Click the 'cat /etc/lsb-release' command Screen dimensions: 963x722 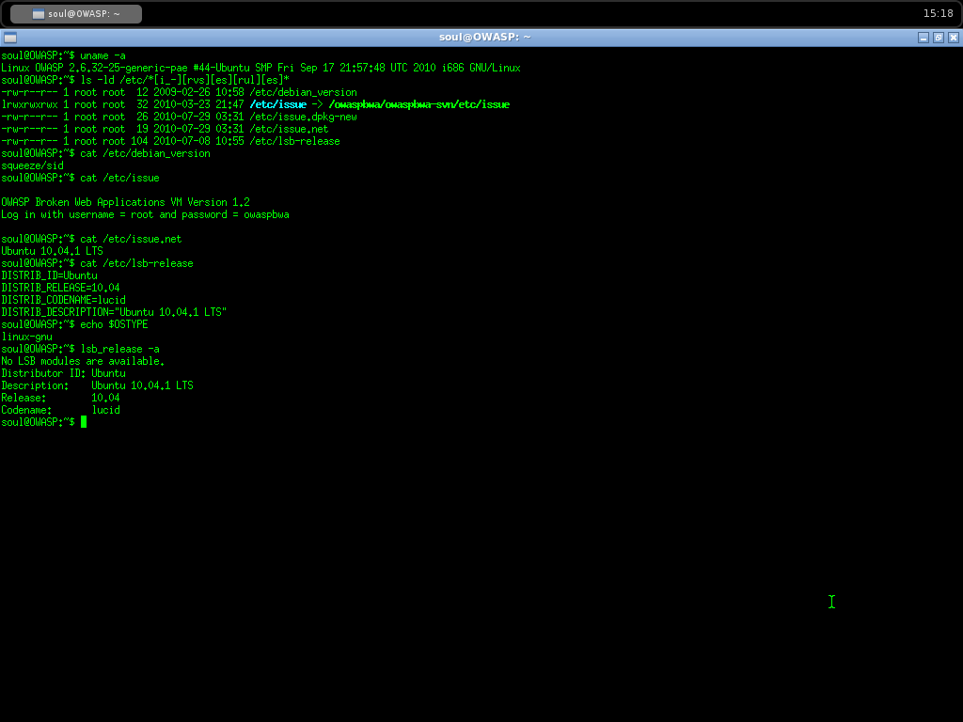coord(136,263)
